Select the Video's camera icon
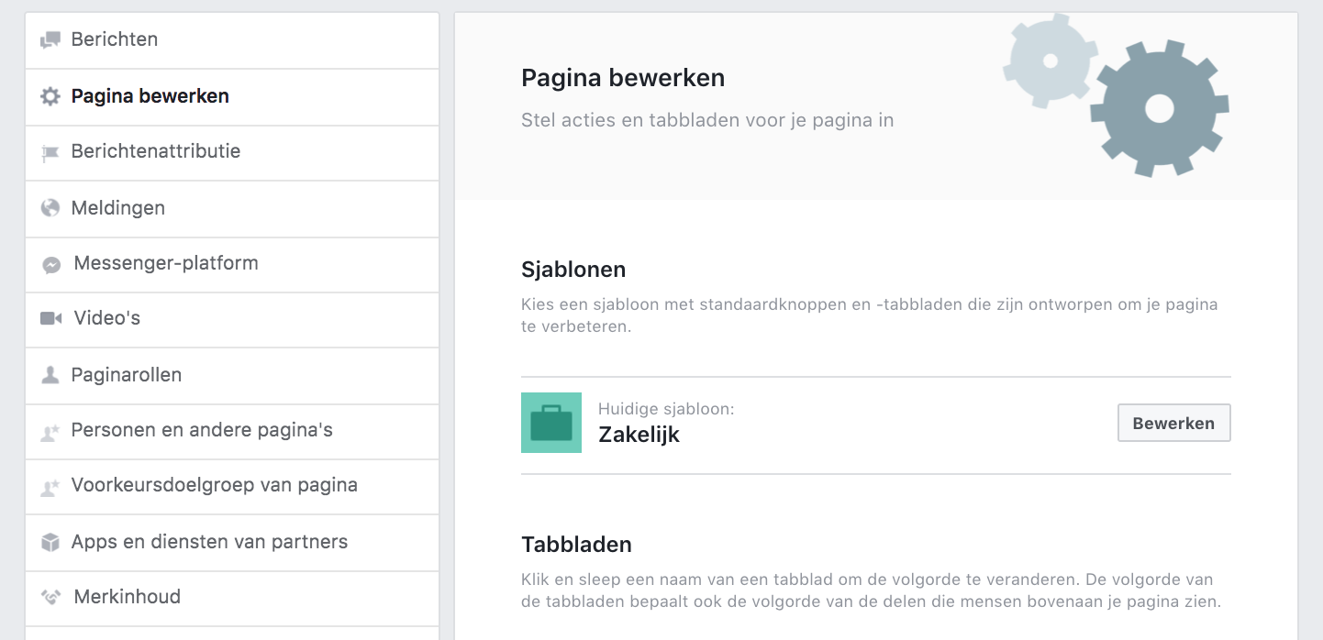The height and width of the screenshot is (640, 1323). pyautogui.click(x=52, y=318)
